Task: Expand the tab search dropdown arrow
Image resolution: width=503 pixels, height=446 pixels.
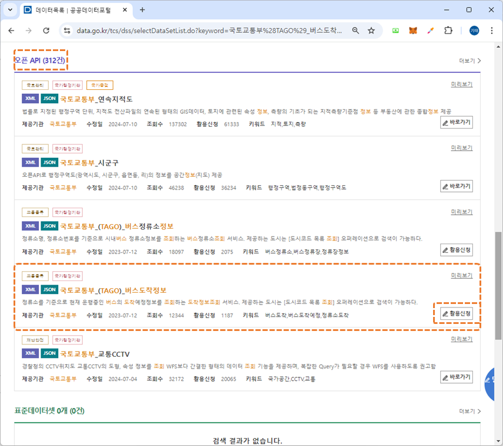Action: 10,9
